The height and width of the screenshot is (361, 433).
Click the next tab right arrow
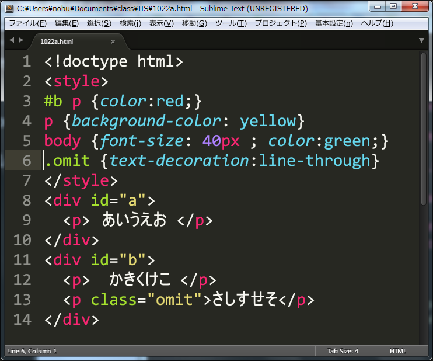pyautogui.click(x=21, y=40)
